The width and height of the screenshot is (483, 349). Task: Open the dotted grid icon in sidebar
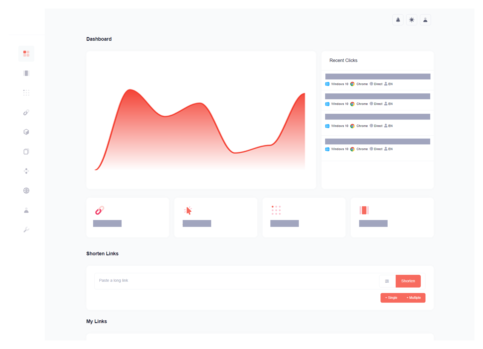[26, 93]
